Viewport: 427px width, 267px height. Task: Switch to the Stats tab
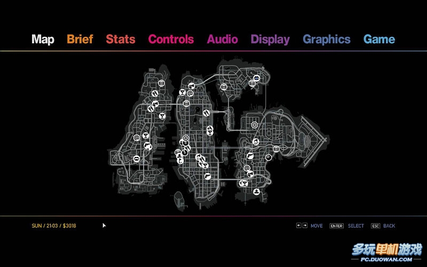[120, 39]
